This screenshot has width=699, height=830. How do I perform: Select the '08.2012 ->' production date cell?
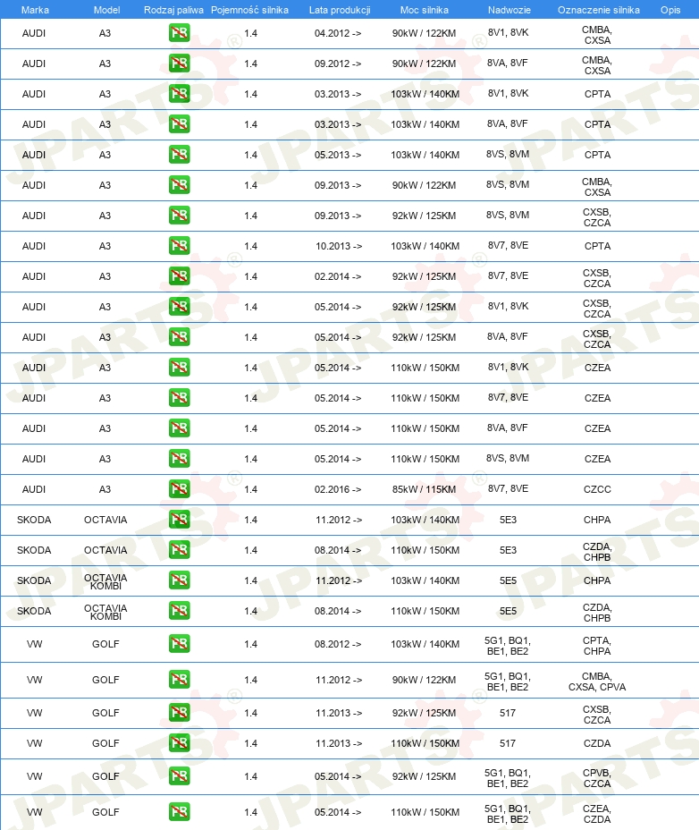(x=338, y=644)
